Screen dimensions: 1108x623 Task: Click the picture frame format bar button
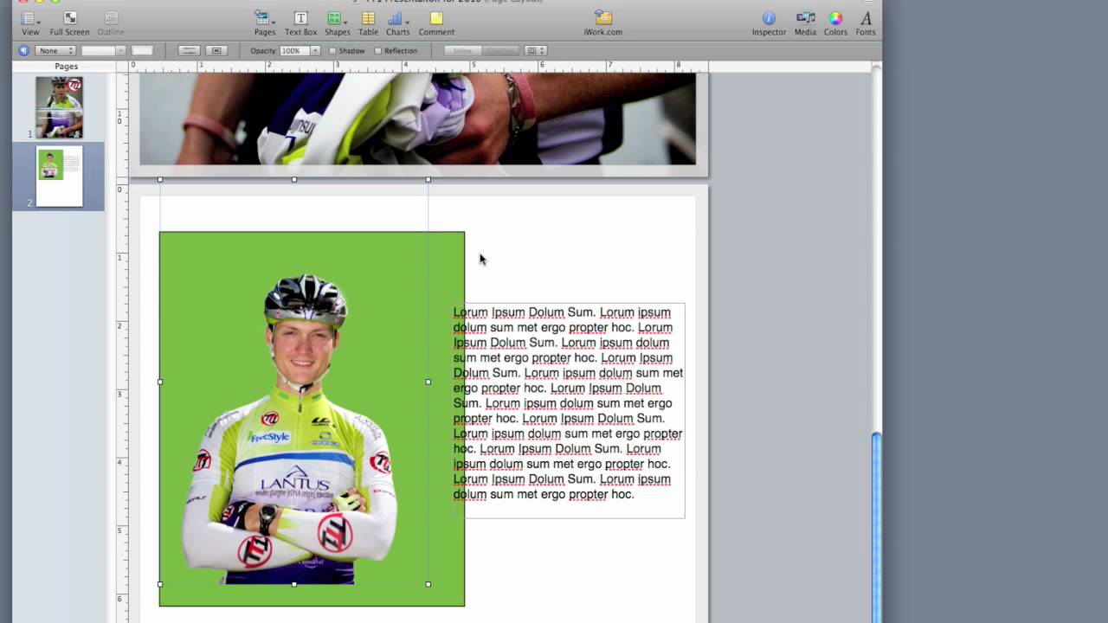tap(216, 50)
